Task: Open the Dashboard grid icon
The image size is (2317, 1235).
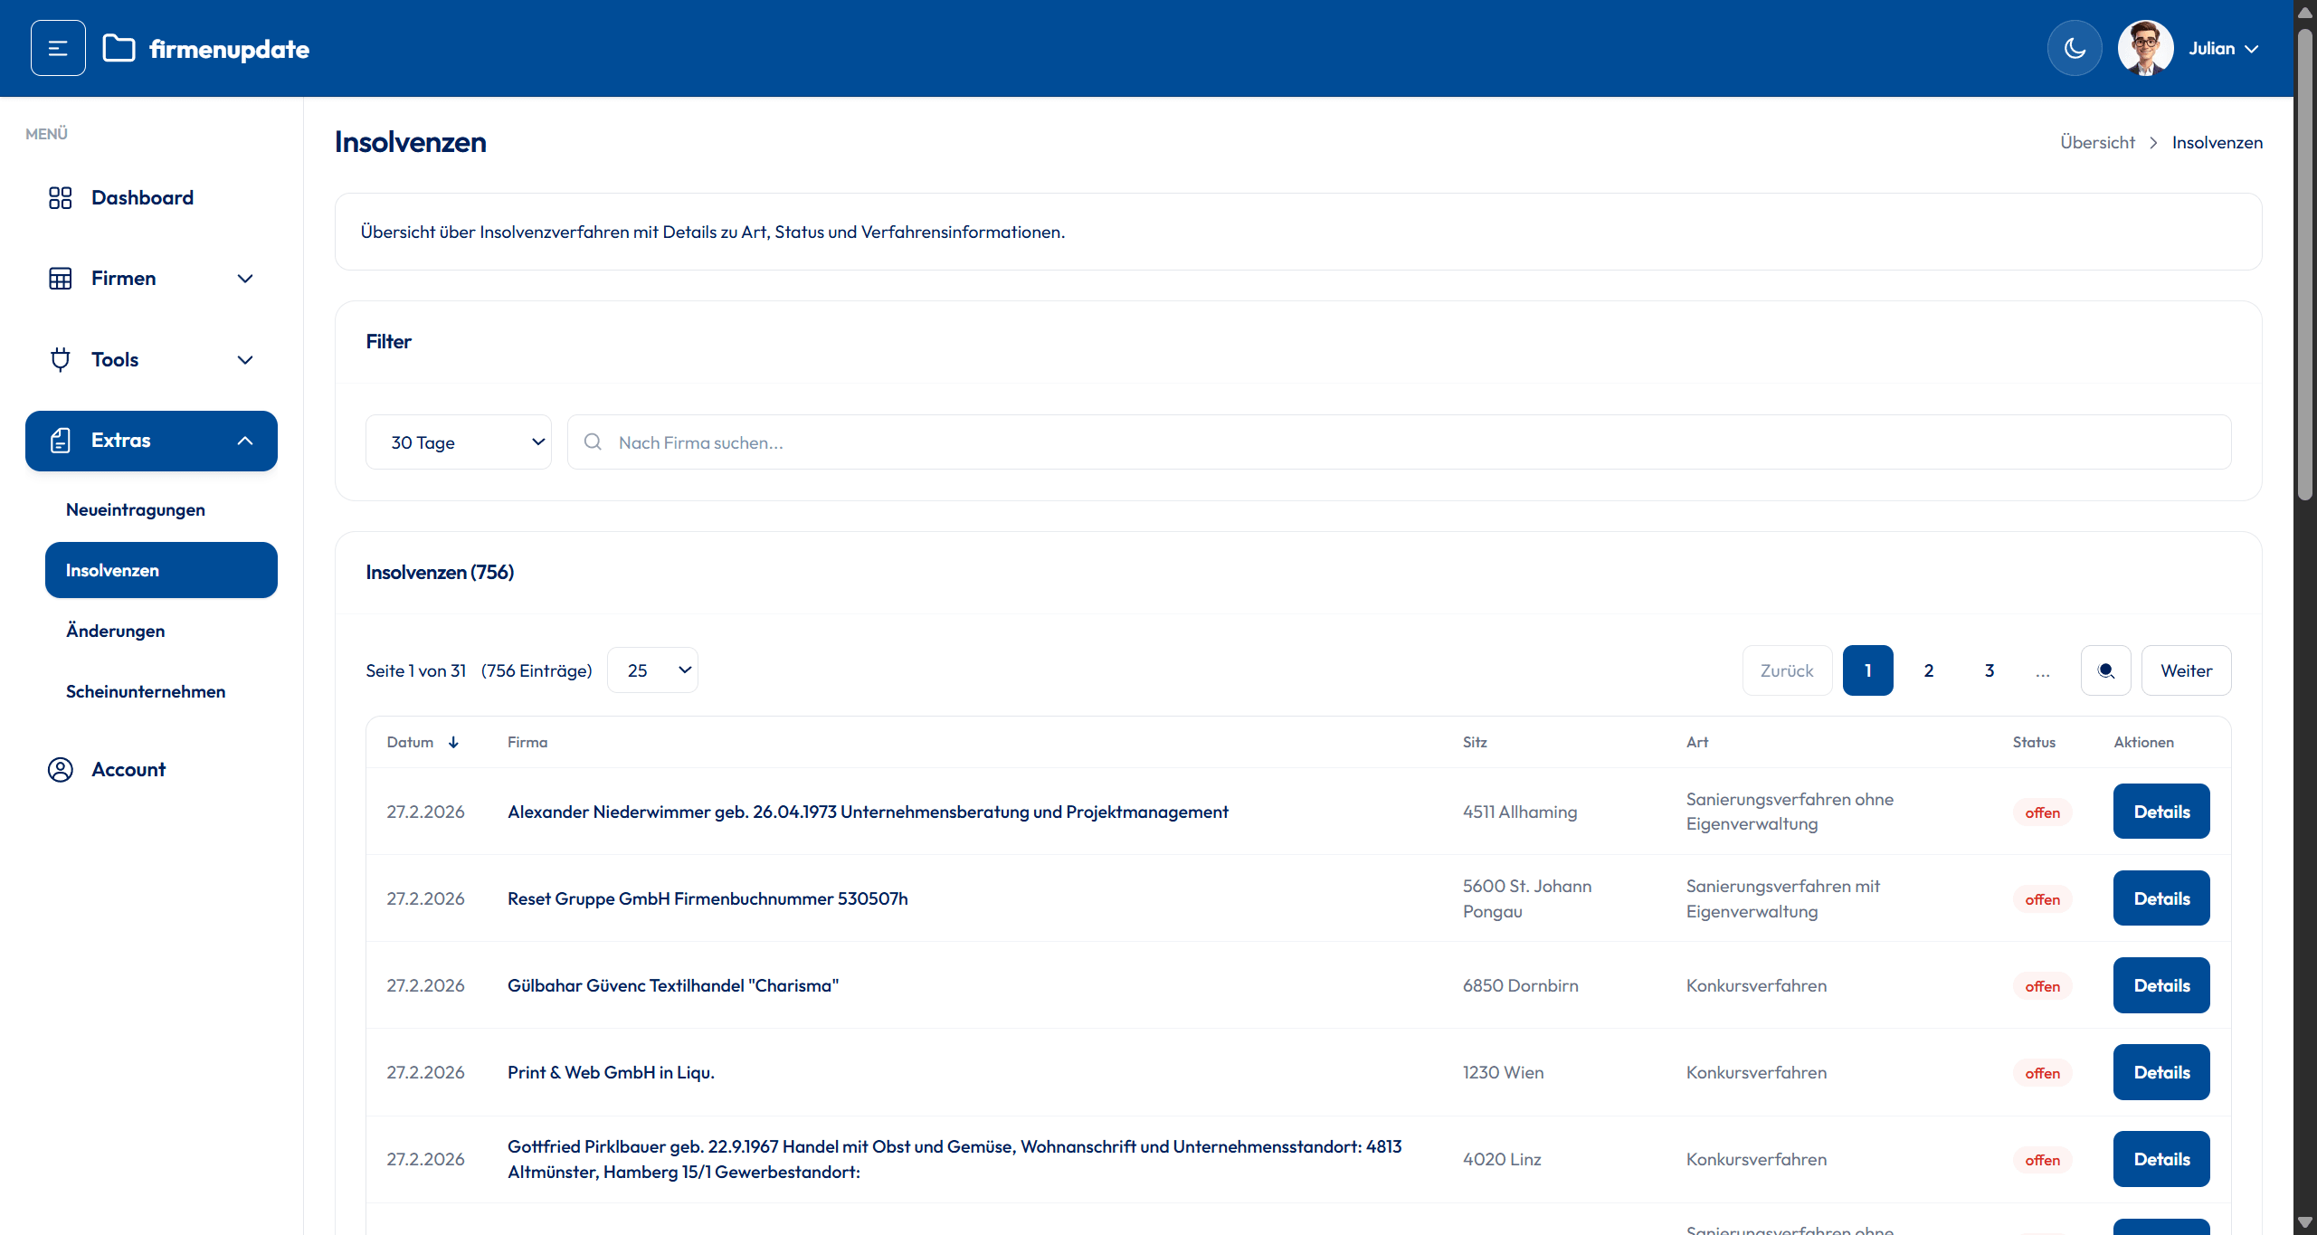Action: tap(60, 197)
